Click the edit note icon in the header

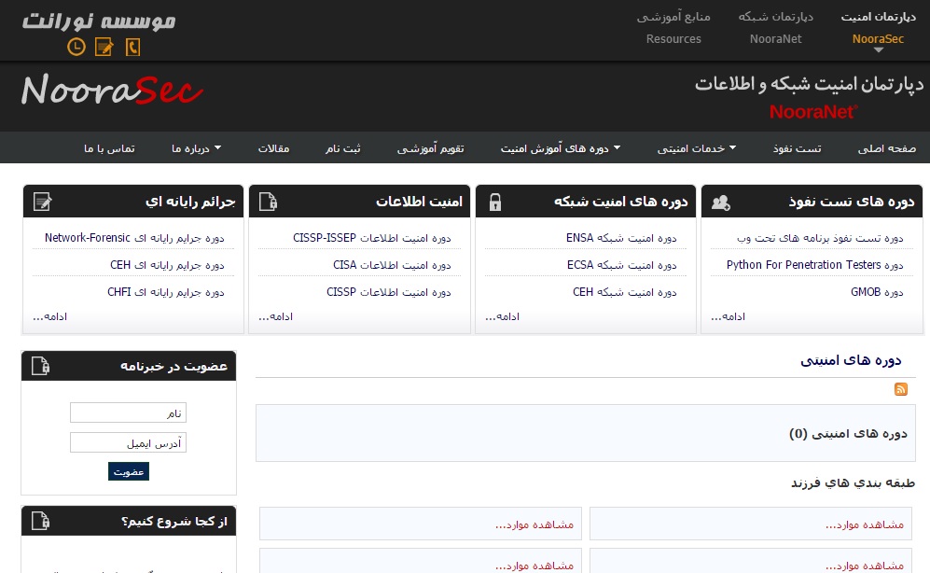point(104,47)
